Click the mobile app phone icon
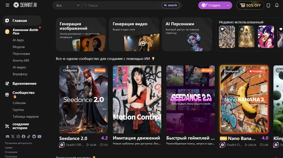Screen dimensions: 283x158 tap(268, 5)
